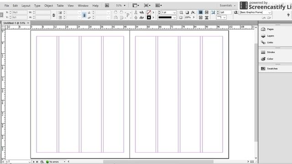Click Rotate 90° Clockwise icon

115,12
